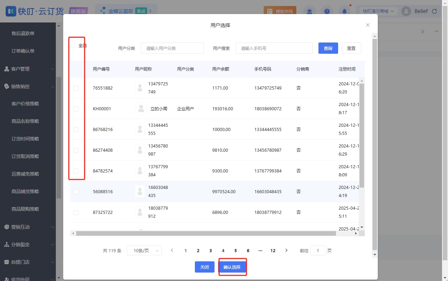448x281 pixels.
Task: Open the 金蝶云星辰 integration icon
Action: tap(103, 11)
